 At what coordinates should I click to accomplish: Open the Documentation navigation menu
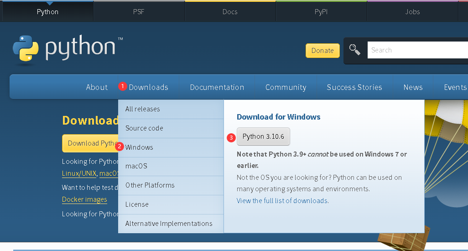[217, 87]
